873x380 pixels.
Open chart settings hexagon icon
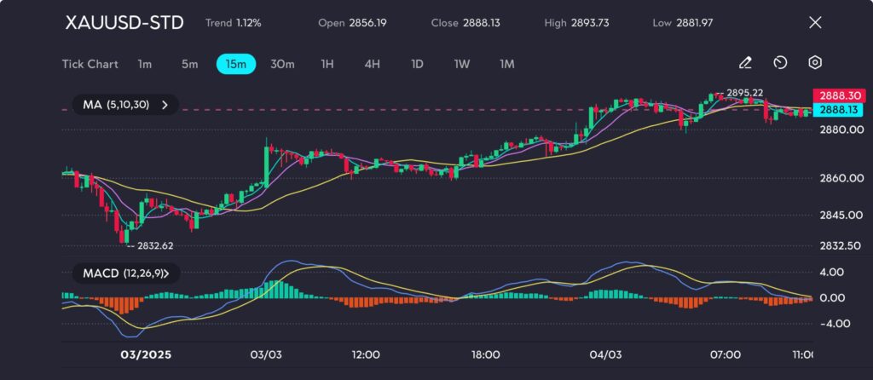(815, 63)
